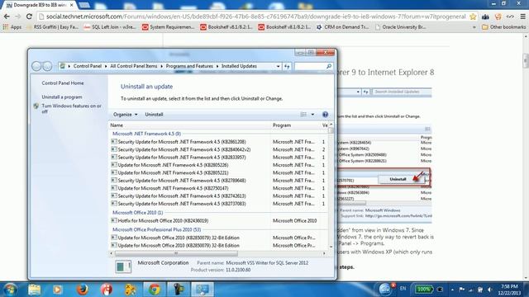Select Programs and Features breadcrumb
This screenshot has width=529, height=297.
(189, 66)
